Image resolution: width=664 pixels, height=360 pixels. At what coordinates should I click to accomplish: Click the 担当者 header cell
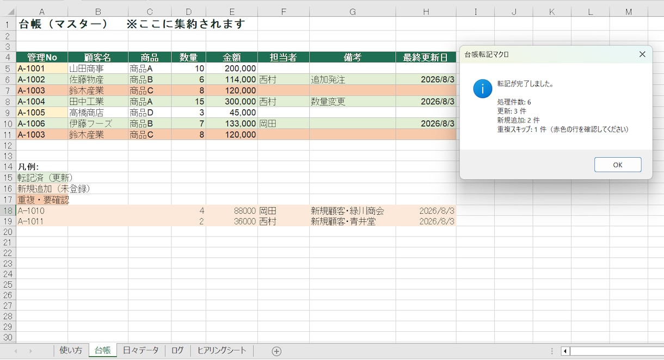pyautogui.click(x=283, y=58)
